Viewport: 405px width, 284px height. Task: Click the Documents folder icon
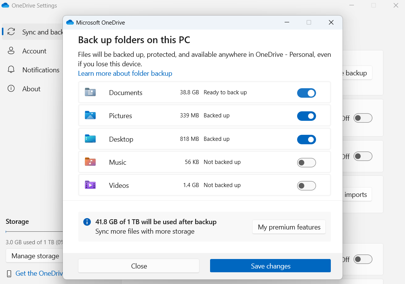90,92
